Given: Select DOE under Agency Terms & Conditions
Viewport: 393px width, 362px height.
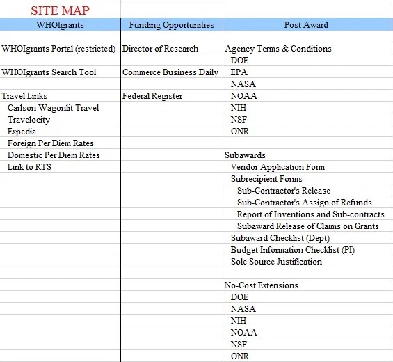Looking at the screenshot, I should (x=239, y=60).
